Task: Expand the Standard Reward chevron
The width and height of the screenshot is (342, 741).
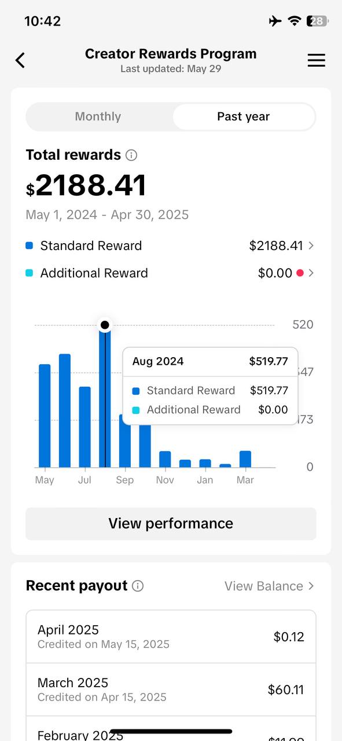Action: coord(311,245)
